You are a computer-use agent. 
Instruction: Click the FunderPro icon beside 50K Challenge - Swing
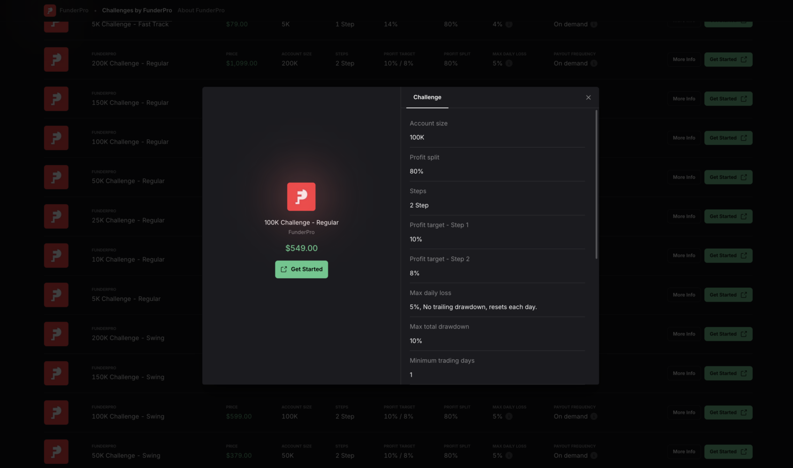[x=56, y=451]
